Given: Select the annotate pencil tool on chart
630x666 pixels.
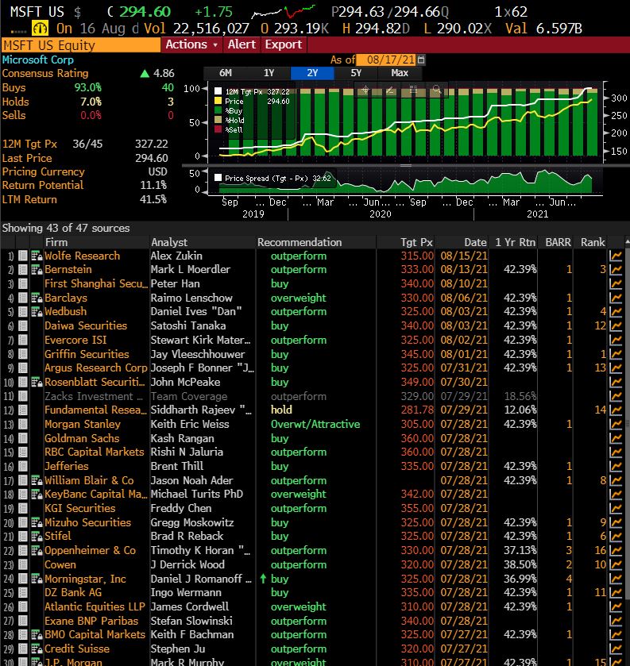Looking at the screenshot, I should [389, 90].
